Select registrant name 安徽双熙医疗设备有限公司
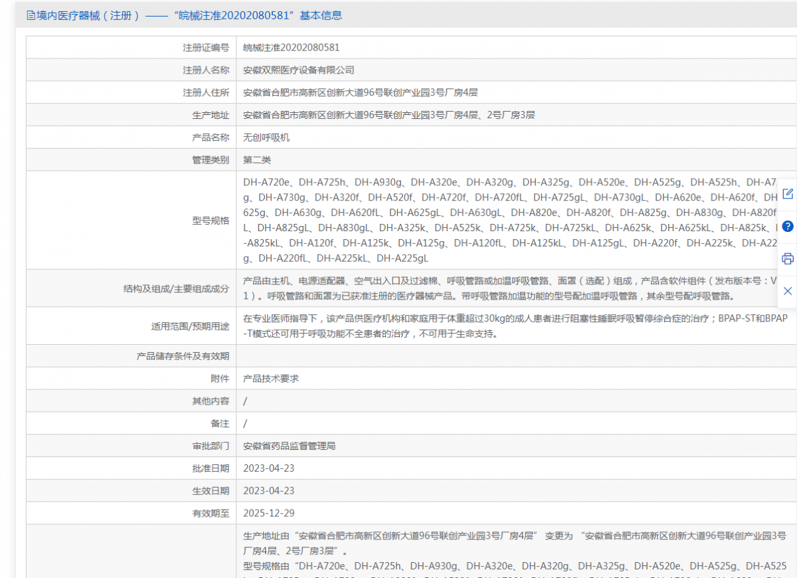Image resolution: width=797 pixels, height=578 pixels. click(299, 70)
